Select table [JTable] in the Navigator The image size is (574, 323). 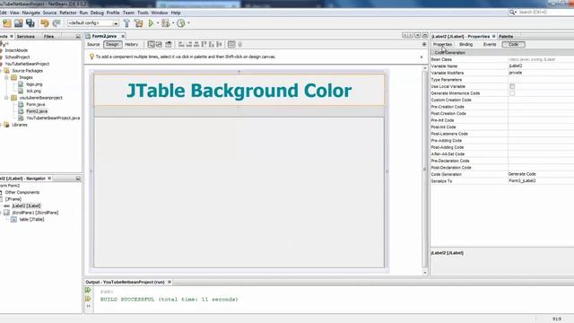tap(31, 219)
